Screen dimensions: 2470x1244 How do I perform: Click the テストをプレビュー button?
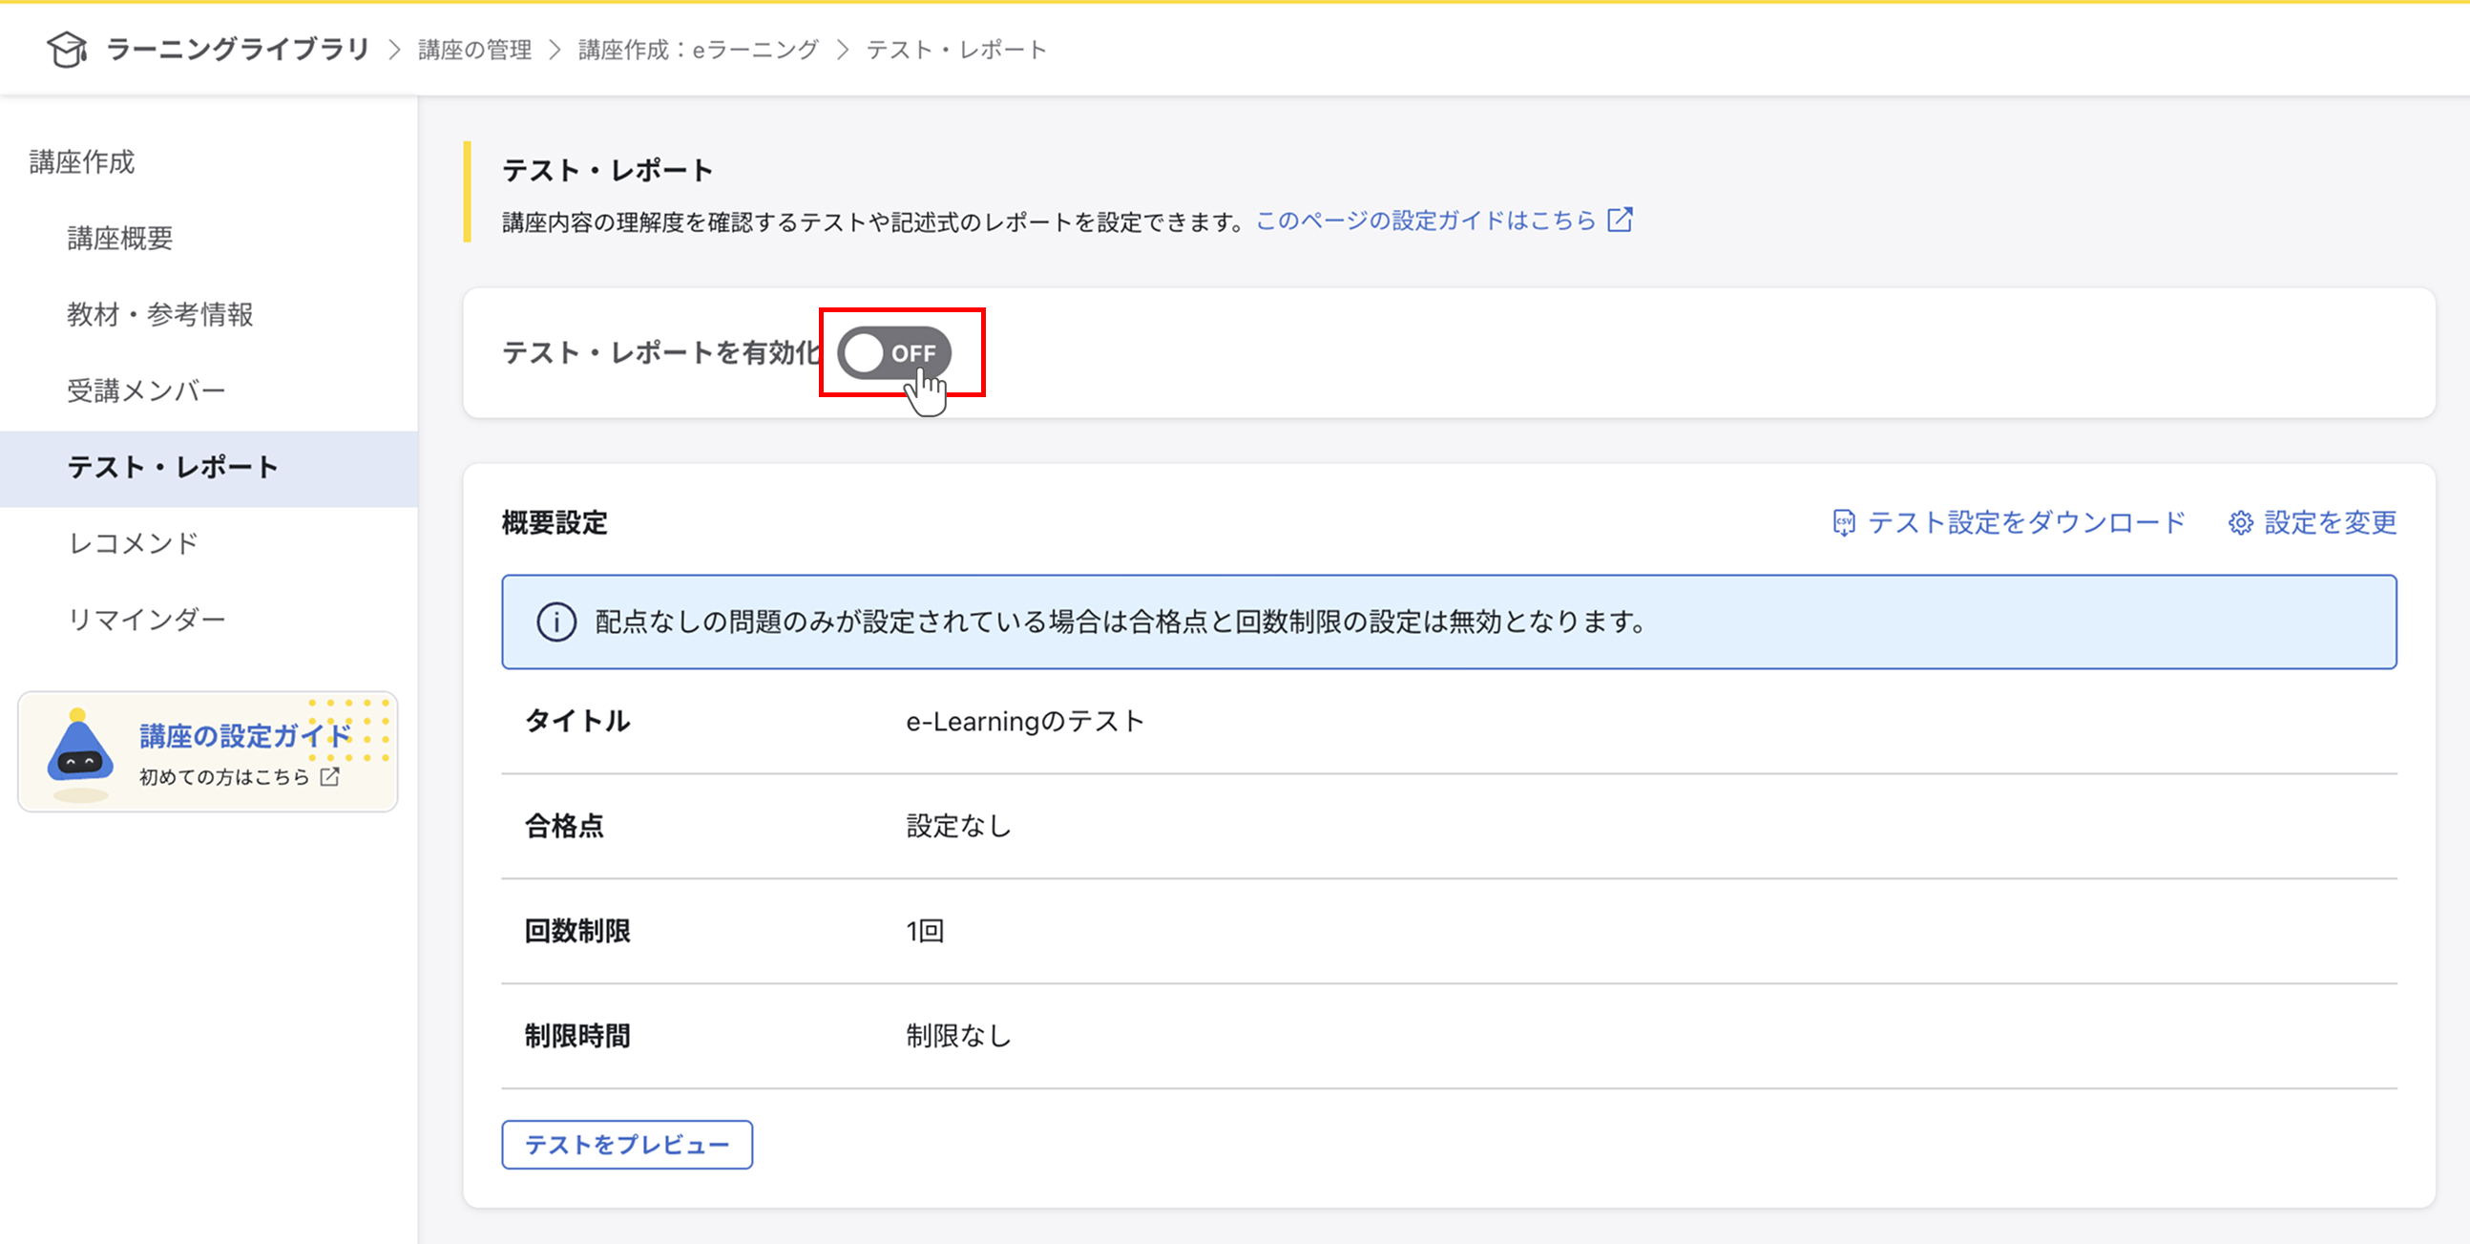[626, 1145]
